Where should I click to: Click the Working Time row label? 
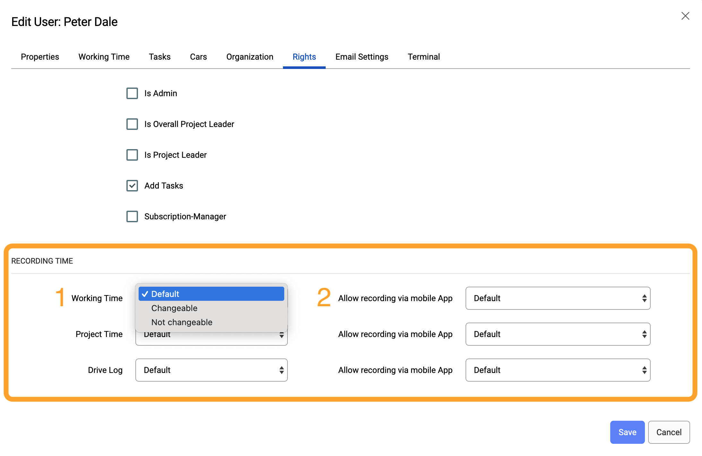97,298
